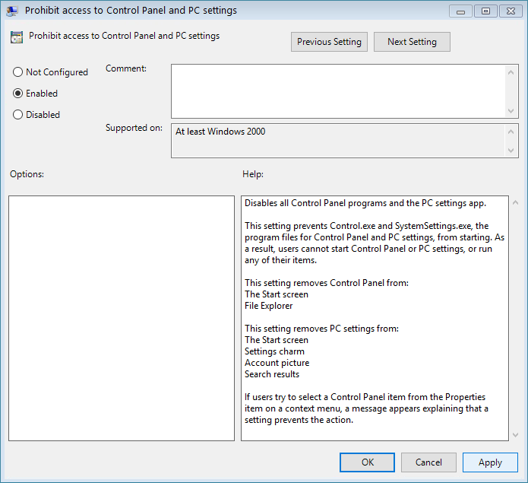Click the policy setting icon beside heading

[17, 37]
